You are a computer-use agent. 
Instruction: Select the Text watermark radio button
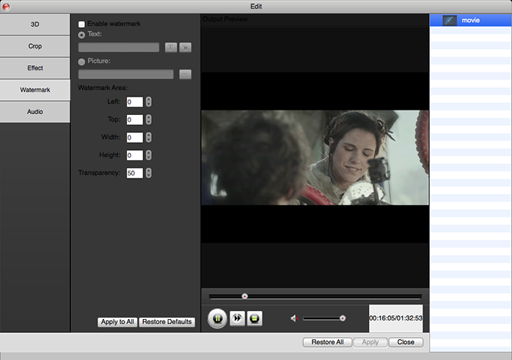81,34
